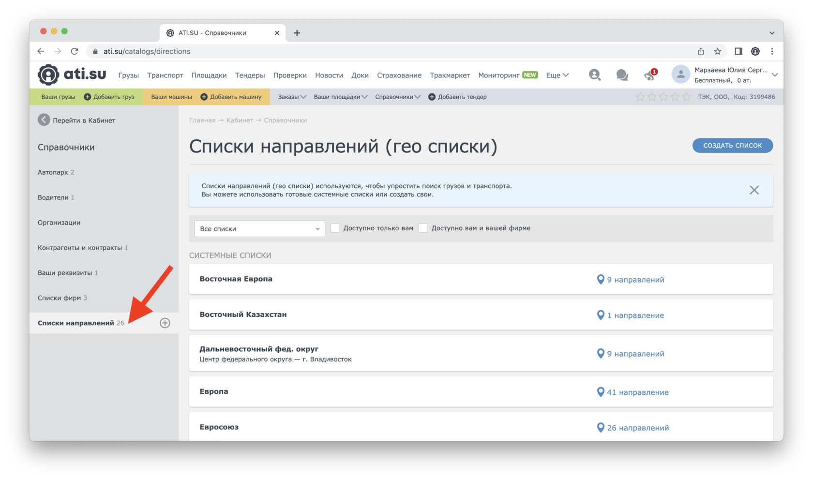813x480 pixels.
Task: Select Организации in sidebar
Action: pyautogui.click(x=59, y=223)
